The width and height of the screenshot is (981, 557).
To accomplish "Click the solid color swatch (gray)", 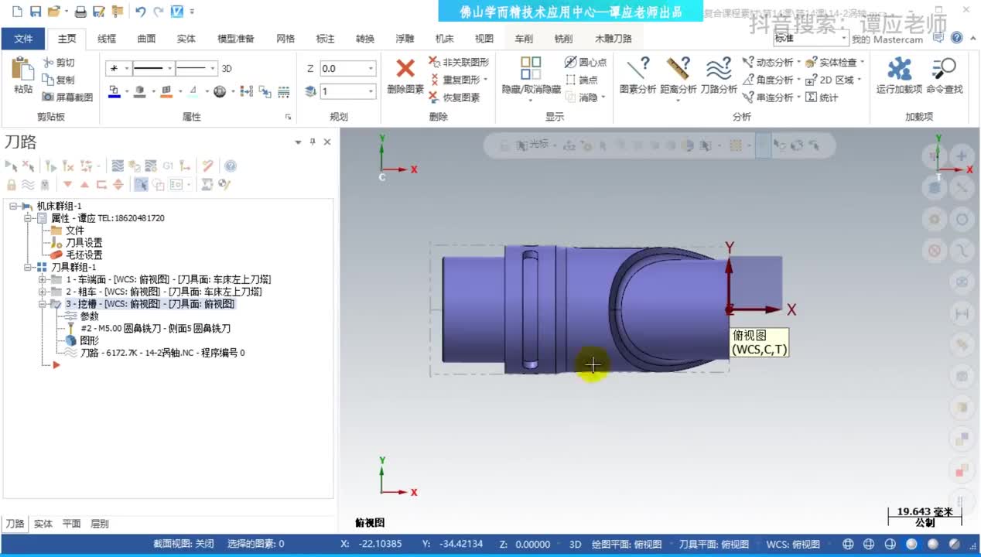I will click(139, 91).
